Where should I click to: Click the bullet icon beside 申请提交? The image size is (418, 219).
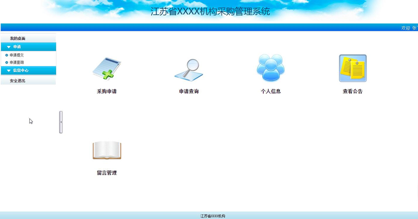pyautogui.click(x=7, y=55)
